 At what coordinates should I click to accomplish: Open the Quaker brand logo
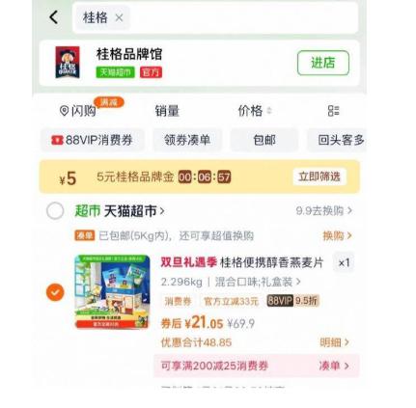point(68,63)
